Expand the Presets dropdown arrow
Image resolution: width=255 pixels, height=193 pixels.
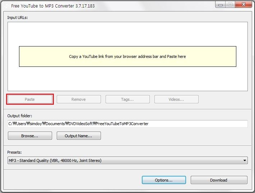coord(245,161)
